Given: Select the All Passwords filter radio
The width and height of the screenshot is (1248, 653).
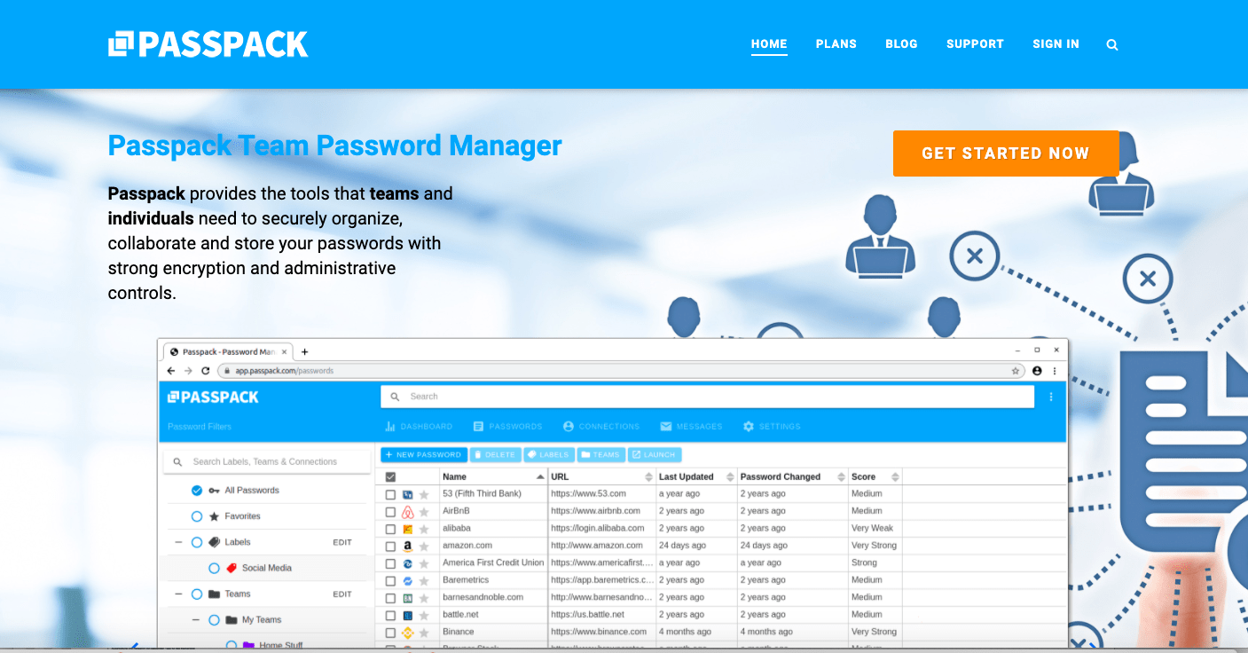Looking at the screenshot, I should click(x=197, y=491).
